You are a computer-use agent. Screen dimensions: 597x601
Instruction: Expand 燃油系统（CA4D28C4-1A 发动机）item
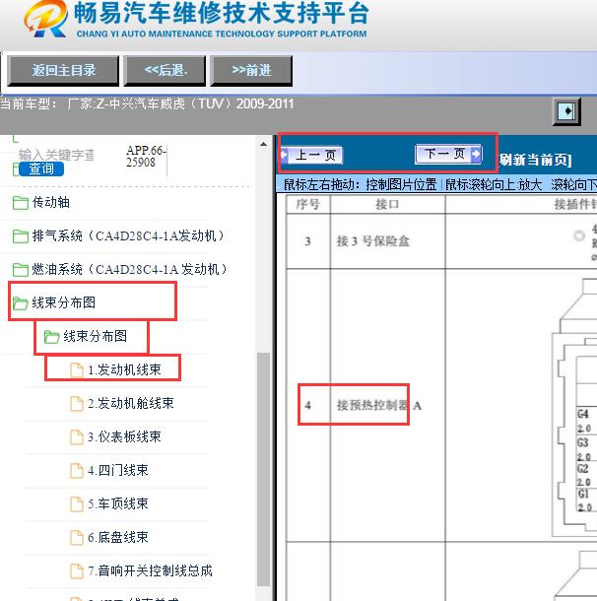[130, 269]
